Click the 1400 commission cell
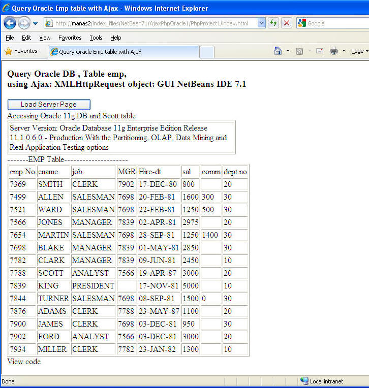369x388 pixels. pos(211,235)
